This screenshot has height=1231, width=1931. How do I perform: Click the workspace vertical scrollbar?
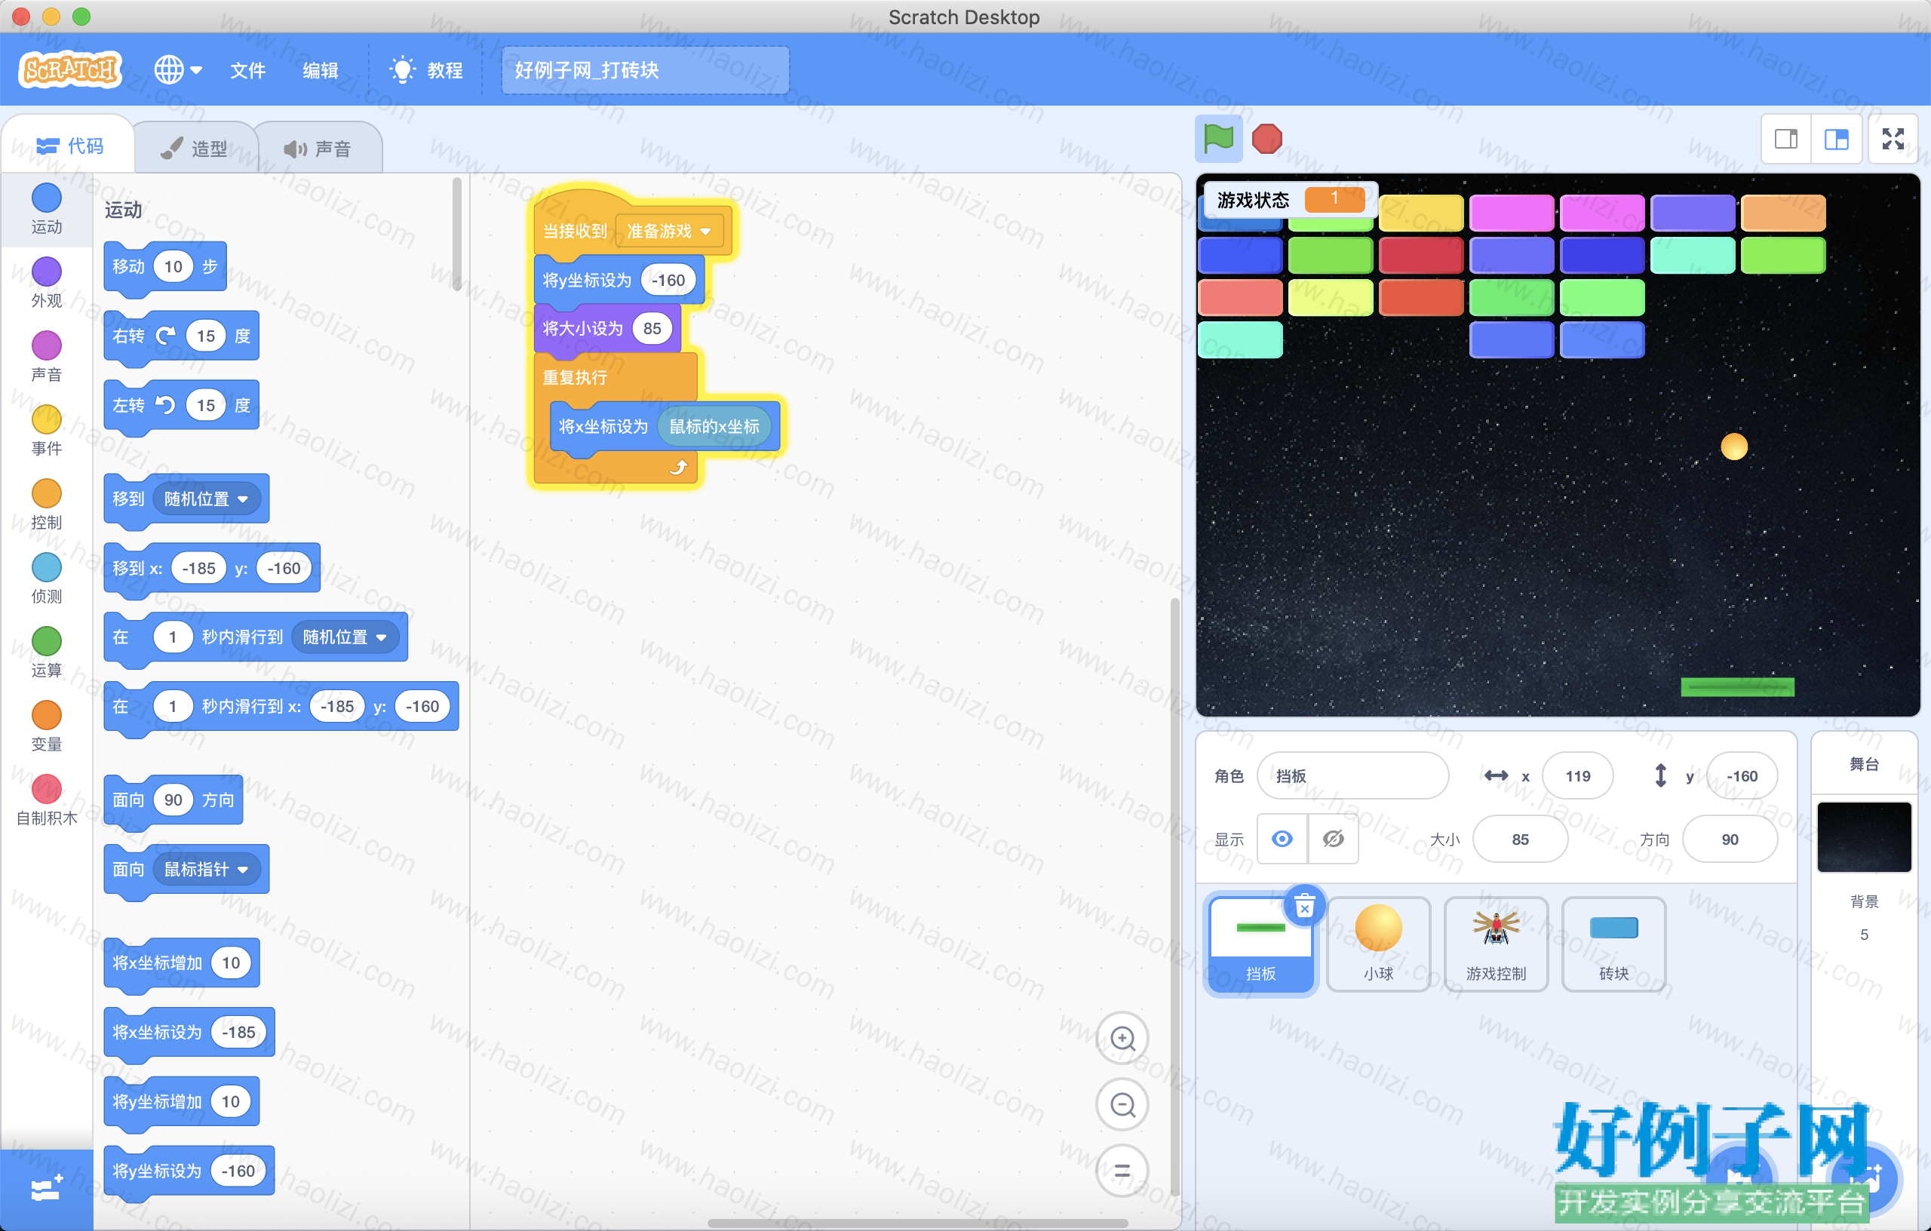pyautogui.click(x=1174, y=897)
